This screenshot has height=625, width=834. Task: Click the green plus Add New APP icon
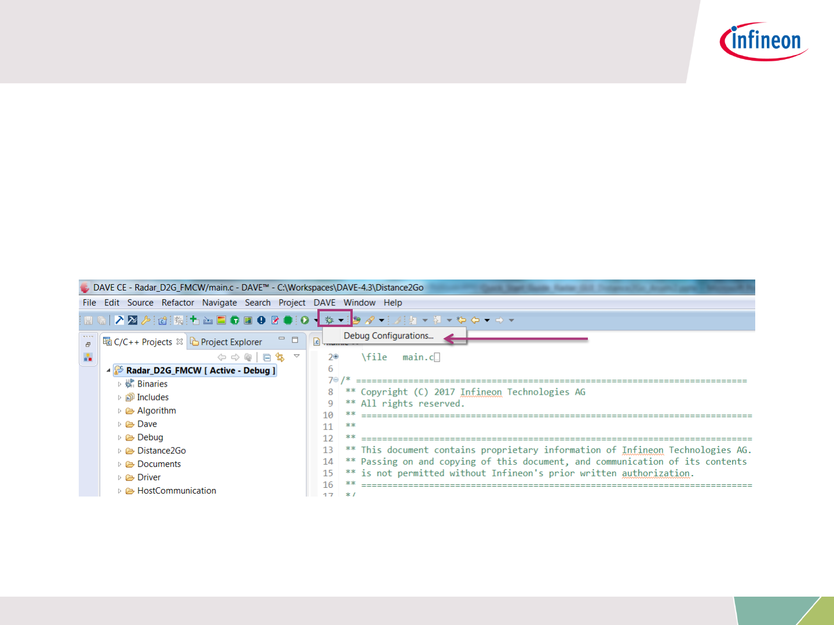click(x=195, y=320)
